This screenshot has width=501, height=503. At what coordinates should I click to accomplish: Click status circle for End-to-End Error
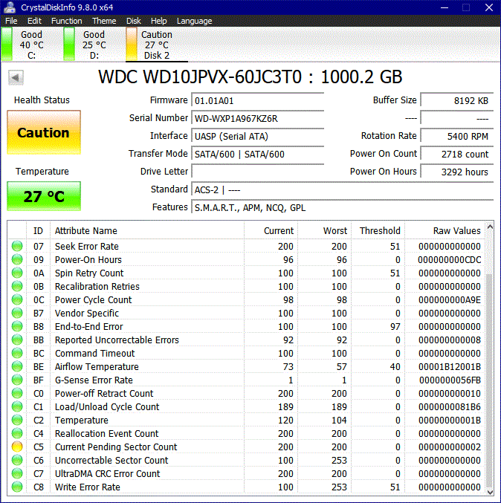pyautogui.click(x=17, y=327)
